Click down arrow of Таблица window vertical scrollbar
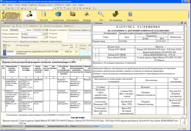 186,115
